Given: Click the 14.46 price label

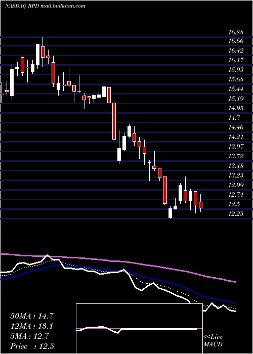Looking at the screenshot, I should coord(236,127).
